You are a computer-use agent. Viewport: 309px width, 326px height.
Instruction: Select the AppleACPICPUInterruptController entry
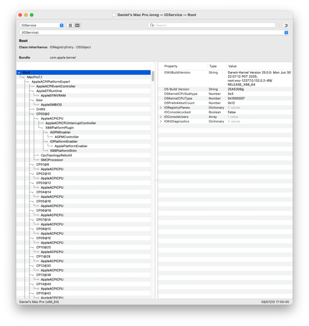tap(71, 123)
